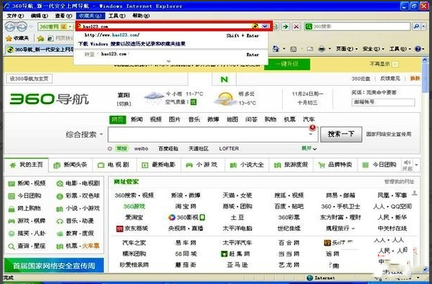Open the 收藏夹 favorites star button

pos(18,38)
